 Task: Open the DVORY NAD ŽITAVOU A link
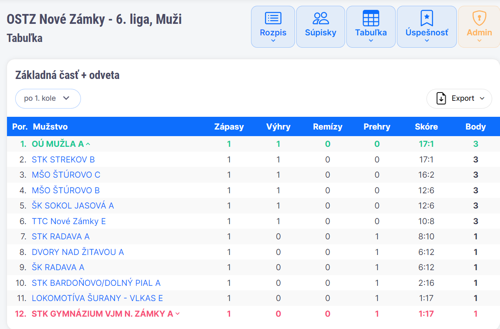[x=78, y=252]
